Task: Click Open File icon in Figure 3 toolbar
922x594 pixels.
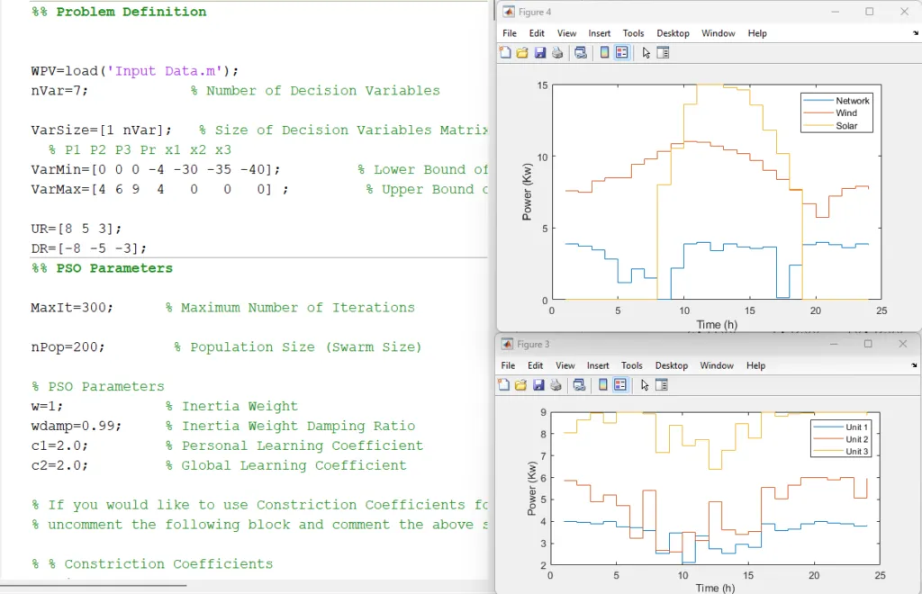Action: (520, 385)
